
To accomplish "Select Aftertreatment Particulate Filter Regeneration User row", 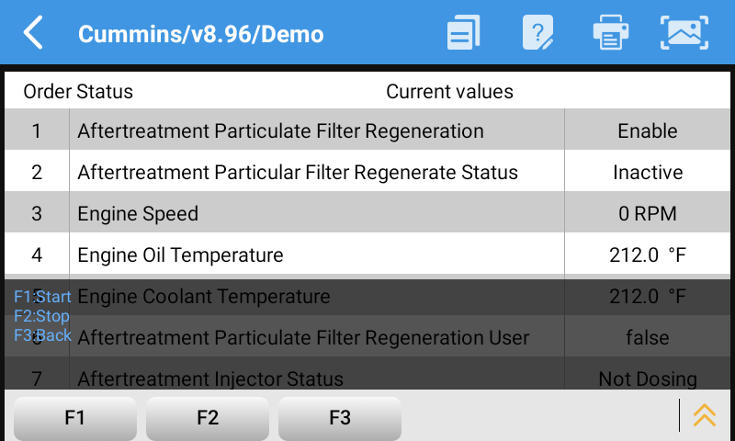I will click(x=303, y=338).
